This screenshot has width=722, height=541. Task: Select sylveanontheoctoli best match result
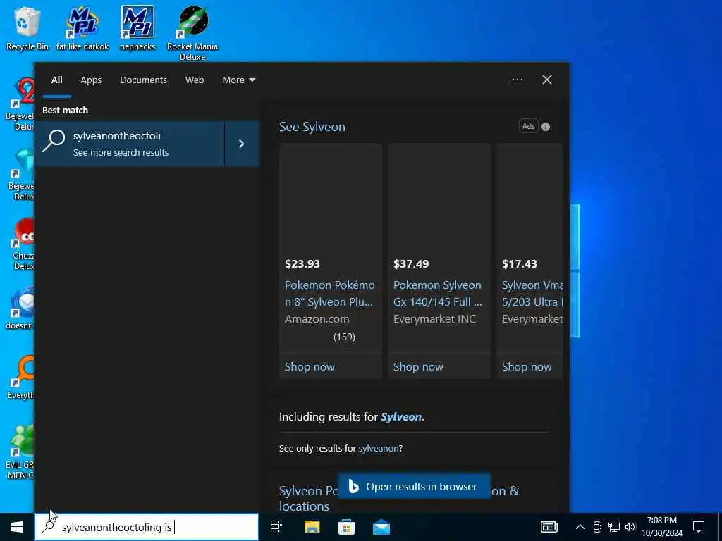click(x=130, y=144)
